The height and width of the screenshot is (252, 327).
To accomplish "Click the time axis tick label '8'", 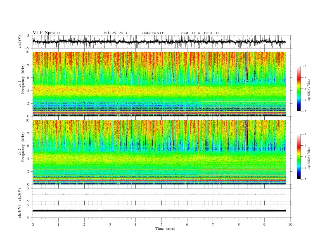I will click(x=239, y=224).
